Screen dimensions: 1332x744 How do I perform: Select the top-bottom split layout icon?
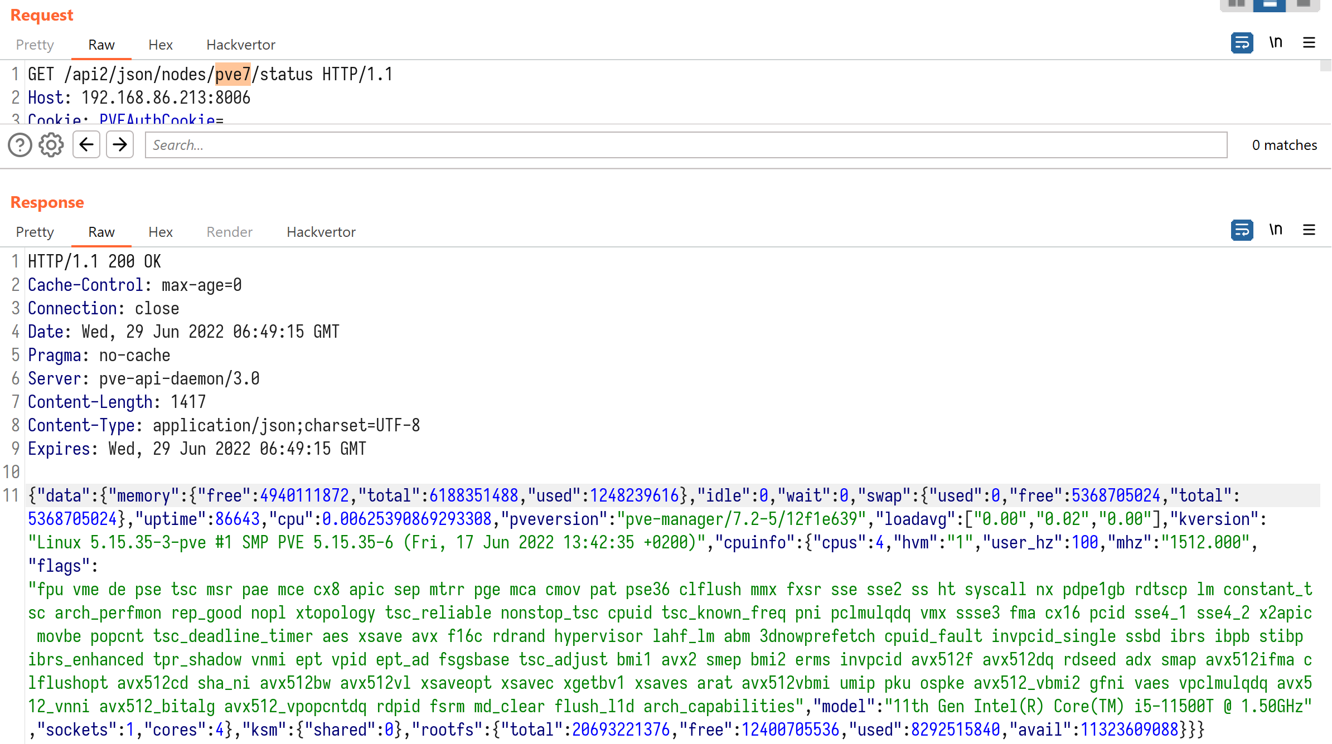(x=1270, y=4)
